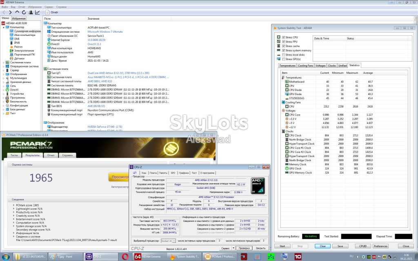Expand the Системная плата tree node
Image resolution: width=418 pixels, height=261 pixels.
pos(3,62)
